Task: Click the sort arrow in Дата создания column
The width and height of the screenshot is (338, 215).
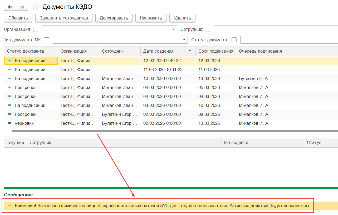Action: [190, 51]
